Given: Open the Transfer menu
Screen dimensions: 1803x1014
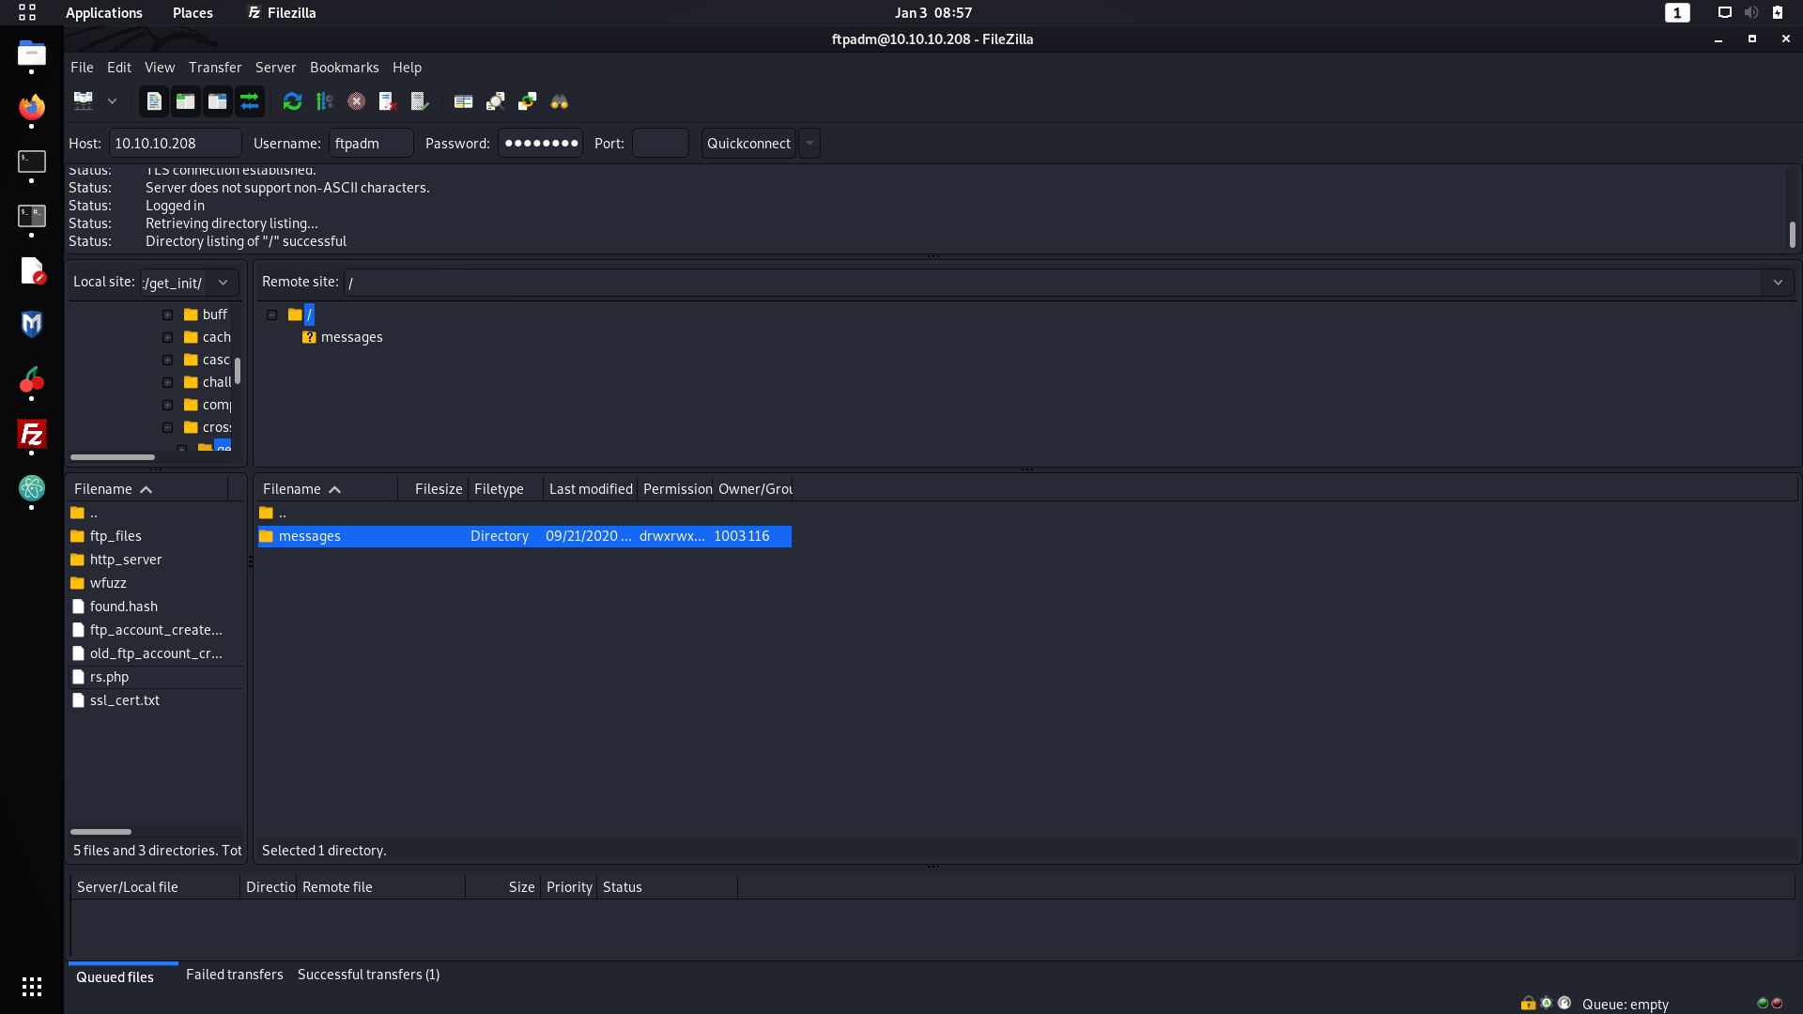Looking at the screenshot, I should (x=215, y=68).
